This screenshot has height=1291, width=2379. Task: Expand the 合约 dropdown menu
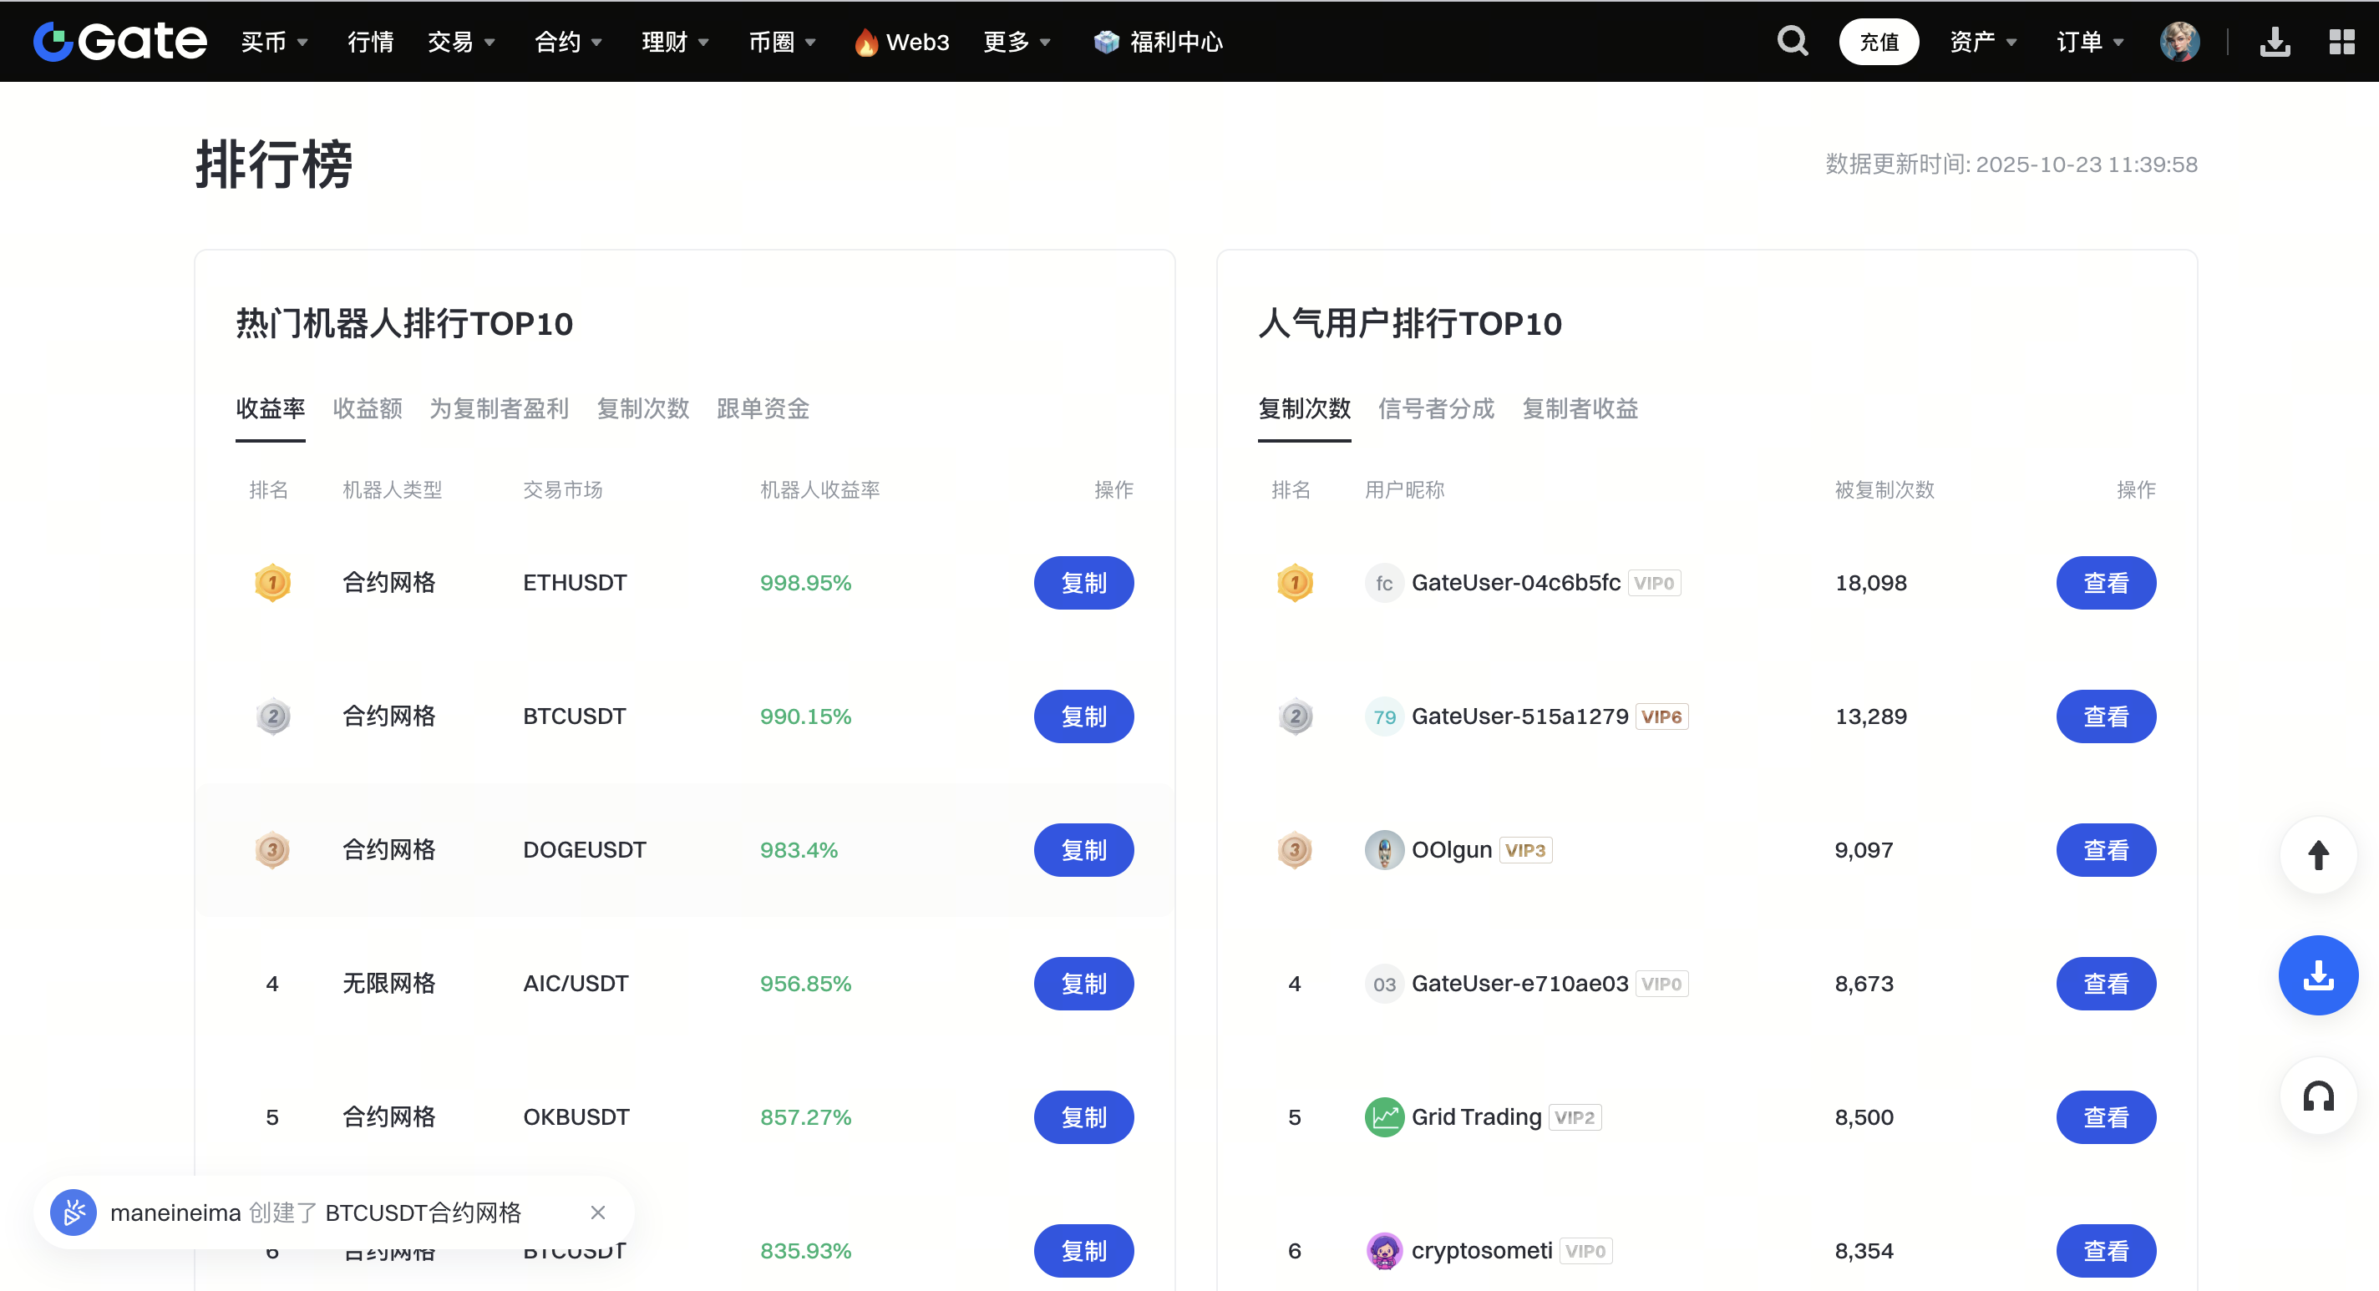click(x=568, y=42)
